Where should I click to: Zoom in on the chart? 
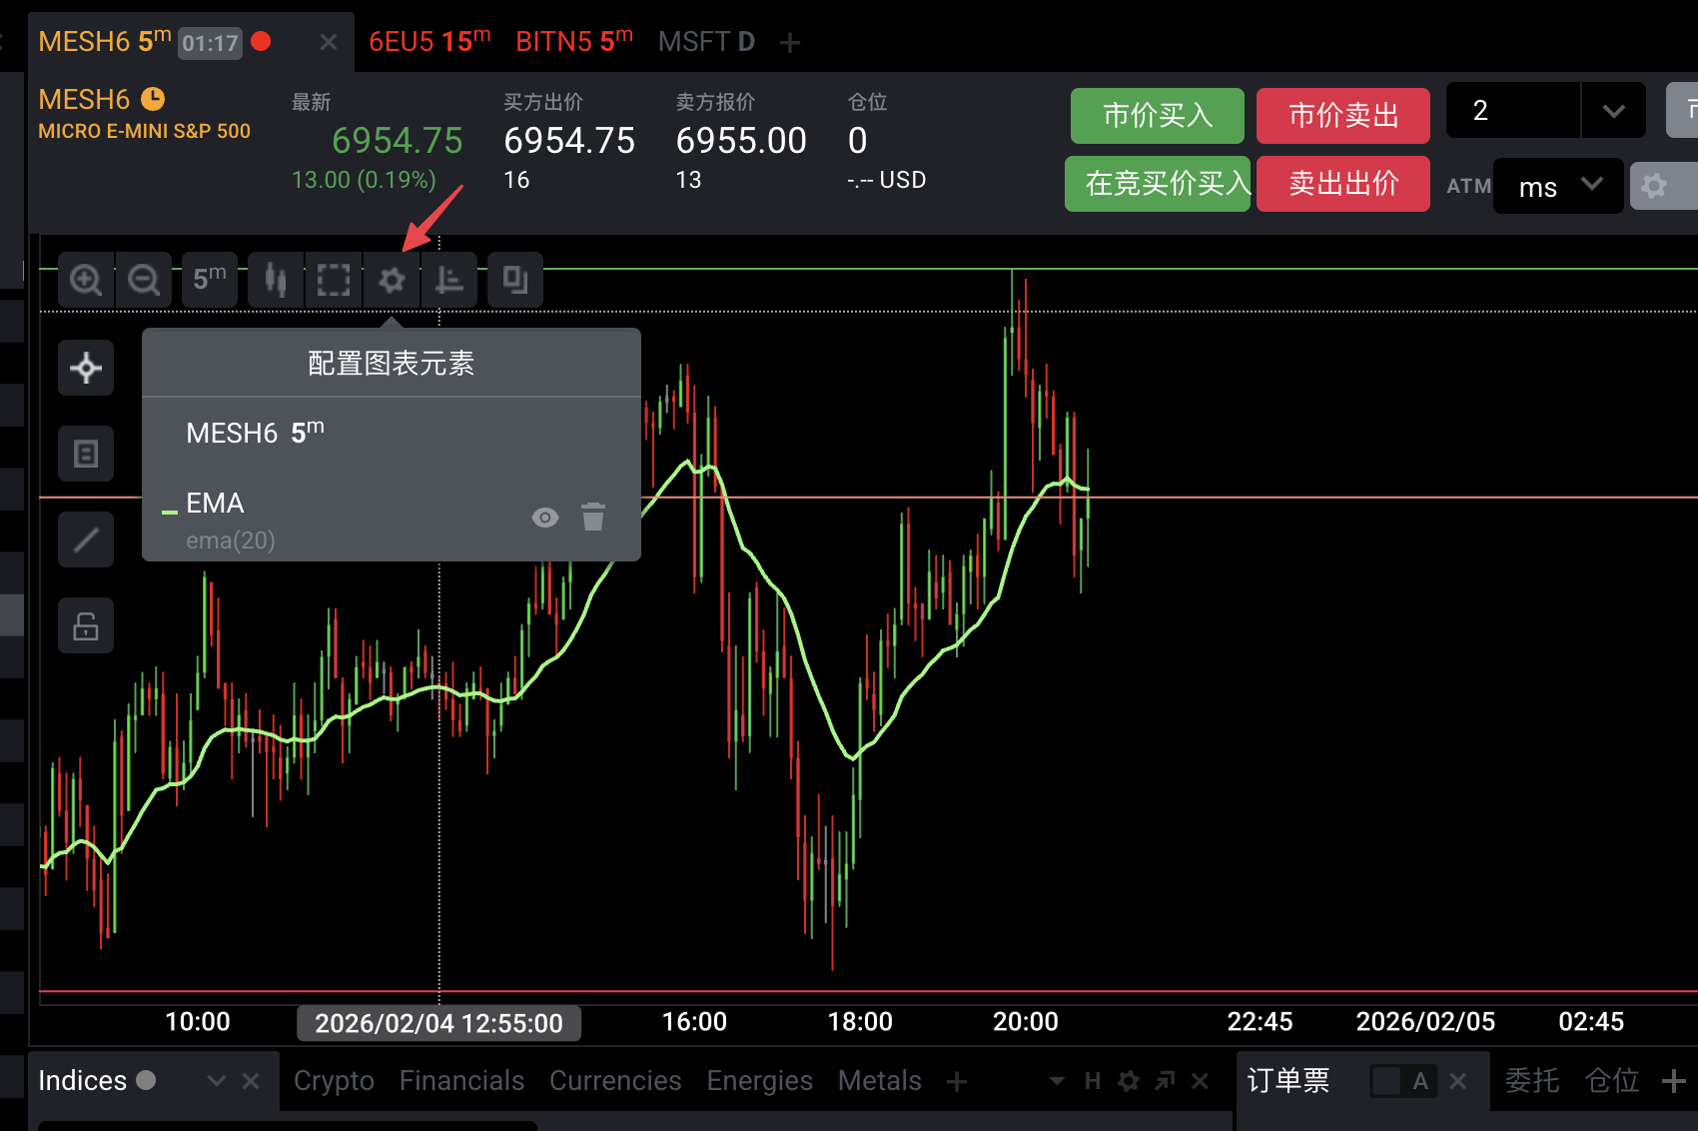[86, 280]
